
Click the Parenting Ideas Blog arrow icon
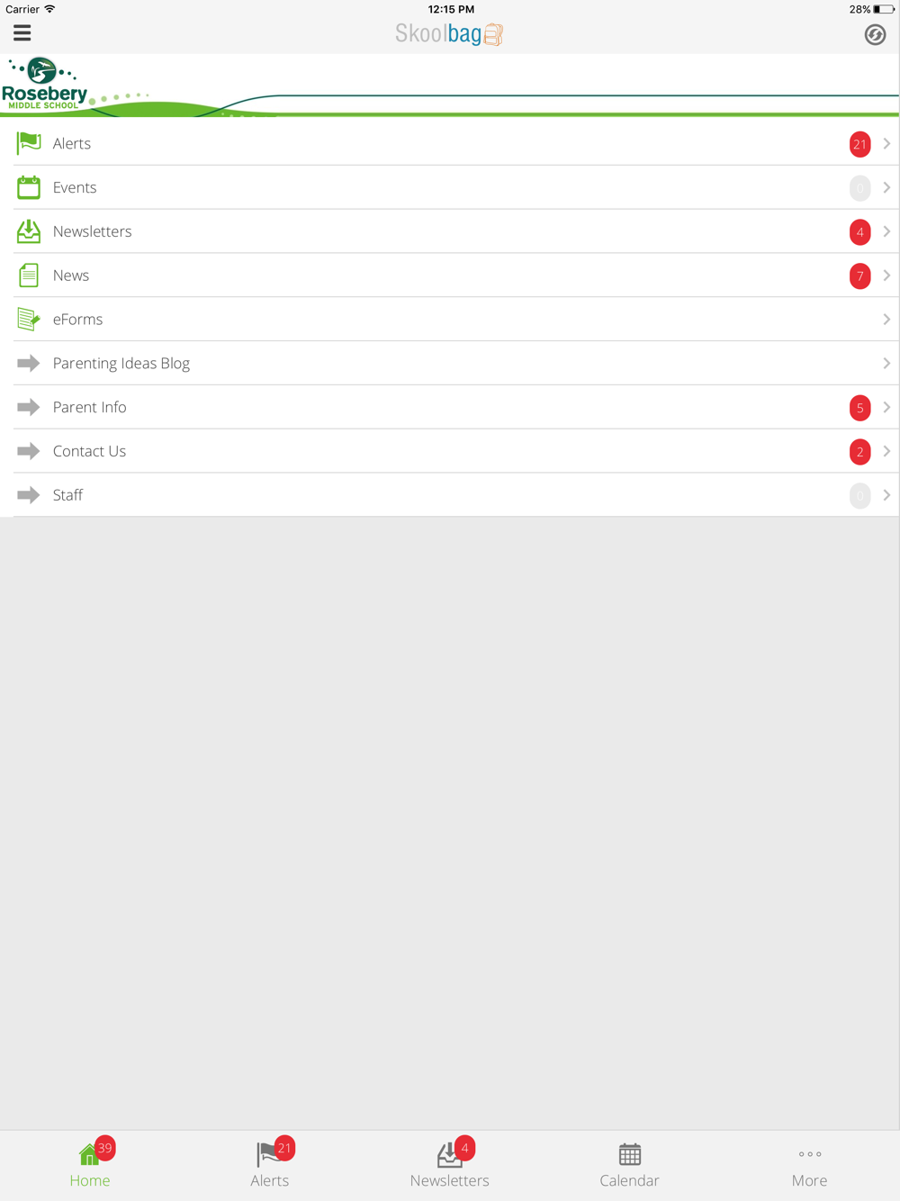click(29, 363)
